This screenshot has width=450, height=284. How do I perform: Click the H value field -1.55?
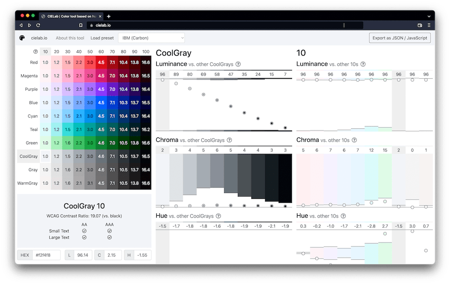142,255
